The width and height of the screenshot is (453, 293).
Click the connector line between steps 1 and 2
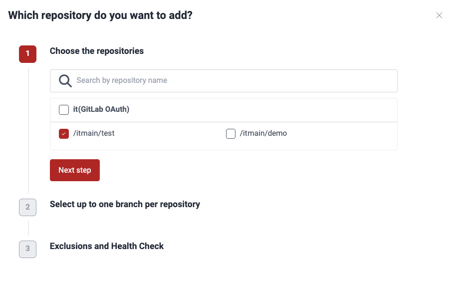(x=28, y=131)
